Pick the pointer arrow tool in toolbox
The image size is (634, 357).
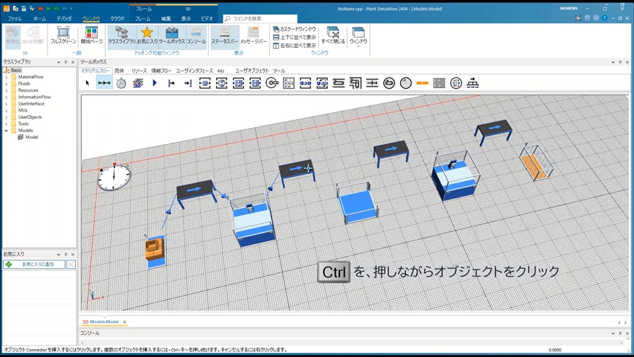point(87,83)
